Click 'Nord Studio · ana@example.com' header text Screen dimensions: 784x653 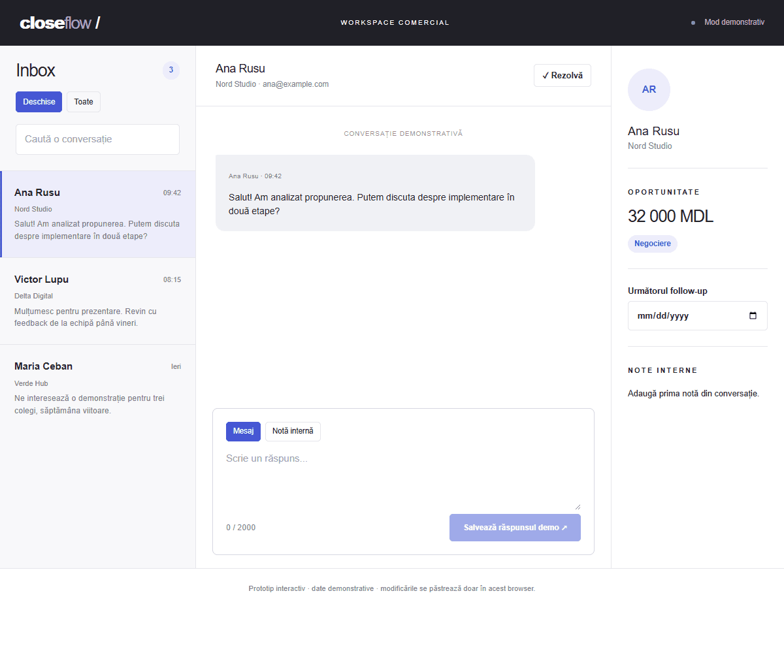point(272,84)
